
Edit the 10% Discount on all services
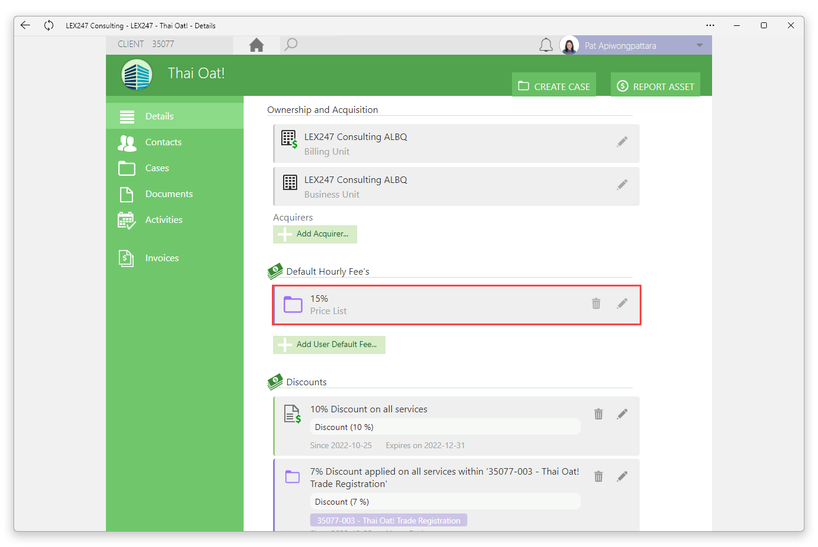622,414
